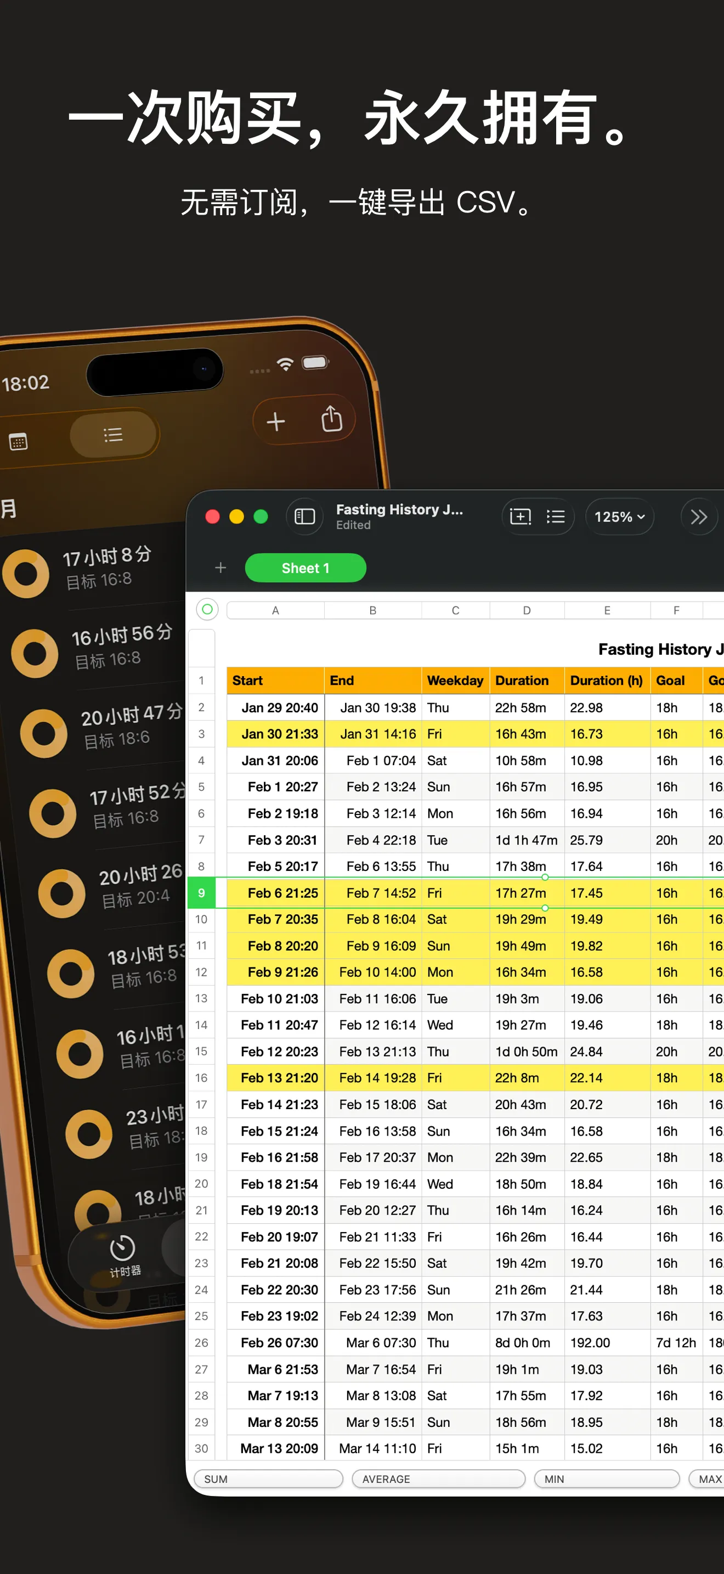The height and width of the screenshot is (1574, 724).
Task: Click the Duration (h) header cell
Action: [x=607, y=680]
